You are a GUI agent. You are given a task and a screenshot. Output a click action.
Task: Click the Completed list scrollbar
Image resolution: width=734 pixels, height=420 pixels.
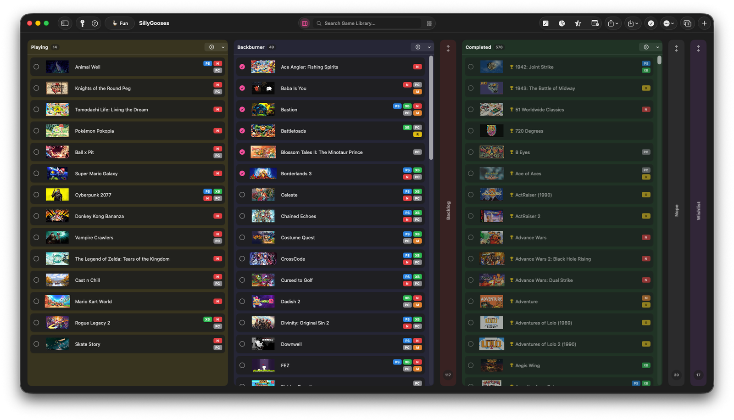pos(659,60)
